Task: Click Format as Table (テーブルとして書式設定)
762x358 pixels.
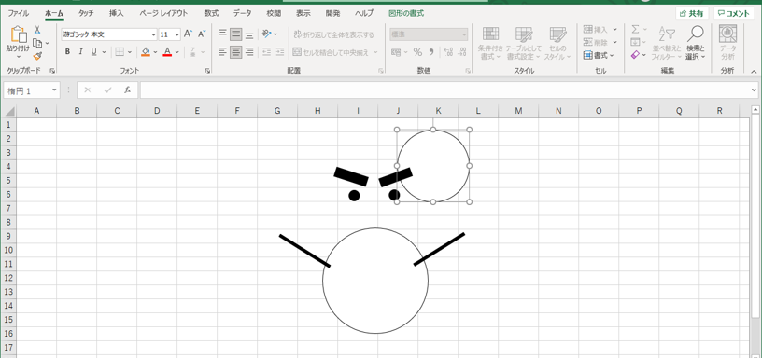Action: tap(523, 43)
